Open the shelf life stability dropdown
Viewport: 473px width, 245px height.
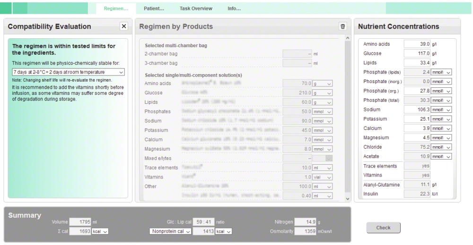pyautogui.click(x=68, y=72)
